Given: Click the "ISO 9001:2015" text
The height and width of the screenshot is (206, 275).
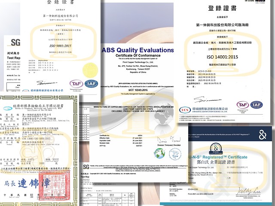Looking at the screenshot, I should coord(60,46).
